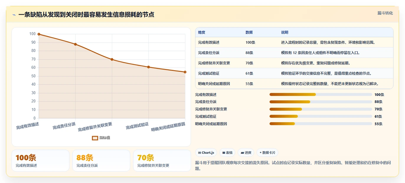405x183 pixels.
Task: Click the x-axis label 完成测试验证 on the chart
Action: (x=137, y=125)
